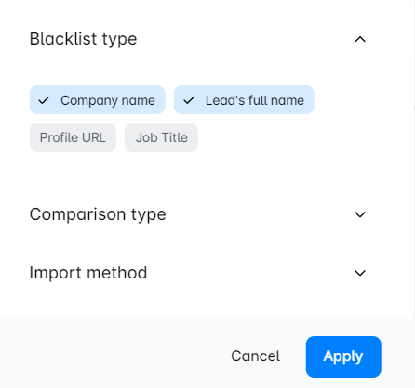Deselect the Lead's full name chip
Image resolution: width=415 pixels, height=388 pixels.
tap(244, 100)
